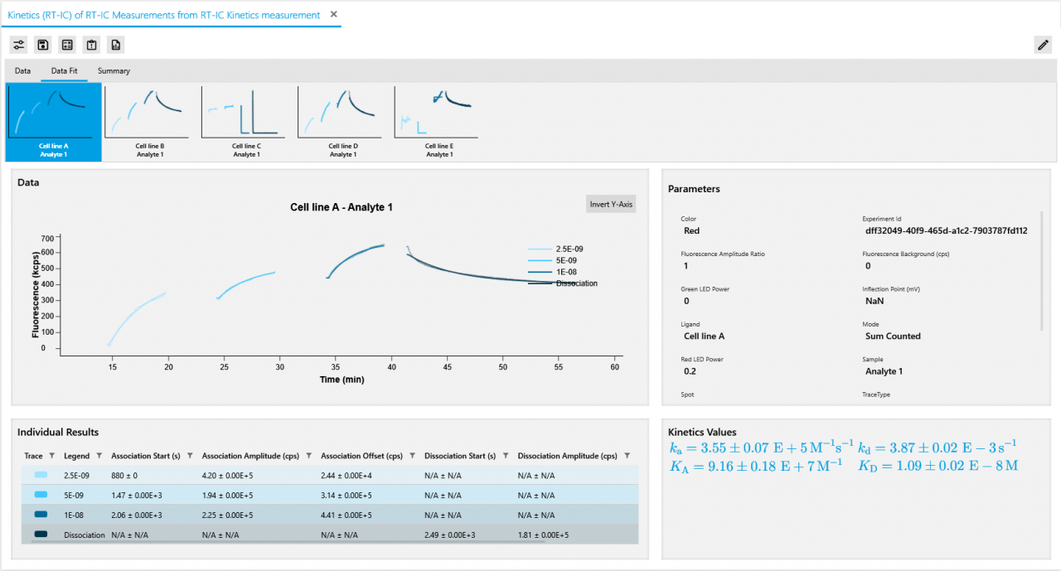Open the settings sliders icon on the toolbar

(18, 45)
